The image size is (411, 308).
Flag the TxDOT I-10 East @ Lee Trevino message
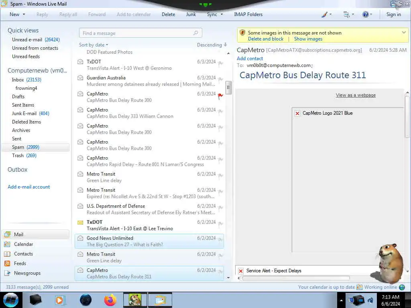220,224
